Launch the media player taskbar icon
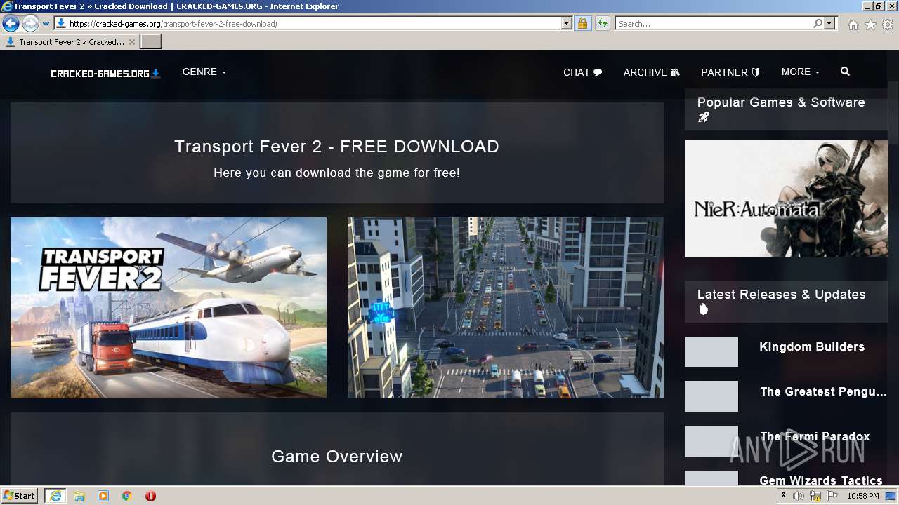Viewport: 899px width, 505px height. 103,496
